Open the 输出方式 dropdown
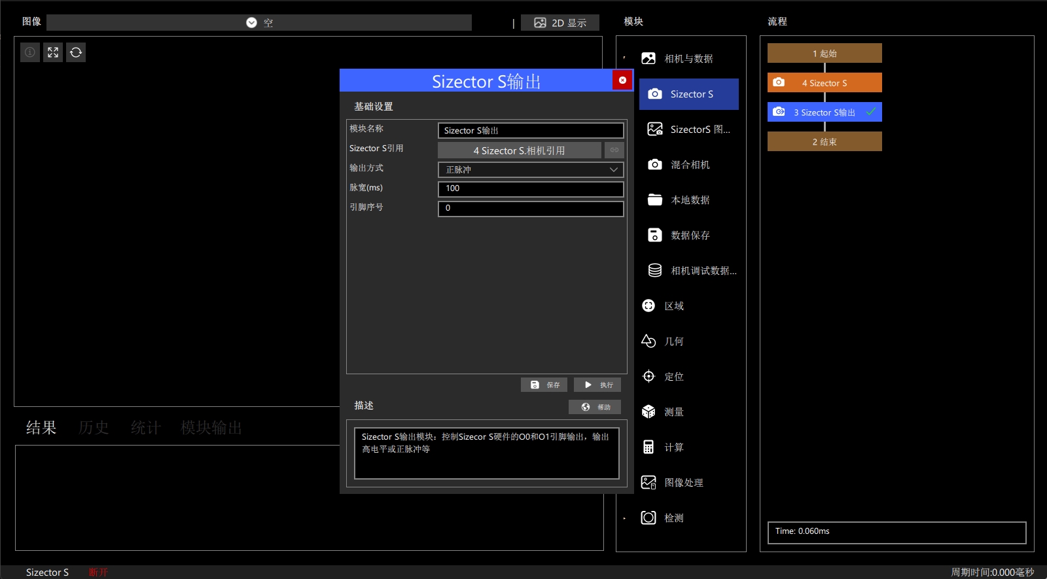The width and height of the screenshot is (1047, 579). click(x=531, y=170)
